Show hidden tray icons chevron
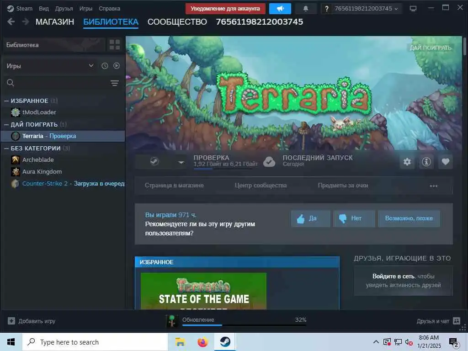468x351 pixels. 376,342
